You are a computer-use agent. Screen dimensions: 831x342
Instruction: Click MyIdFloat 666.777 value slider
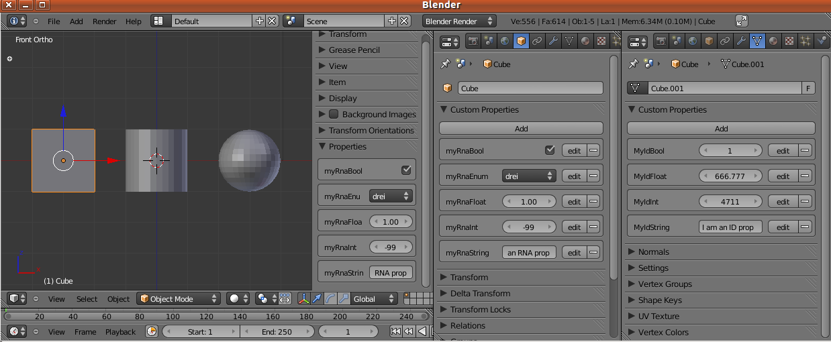click(x=730, y=176)
